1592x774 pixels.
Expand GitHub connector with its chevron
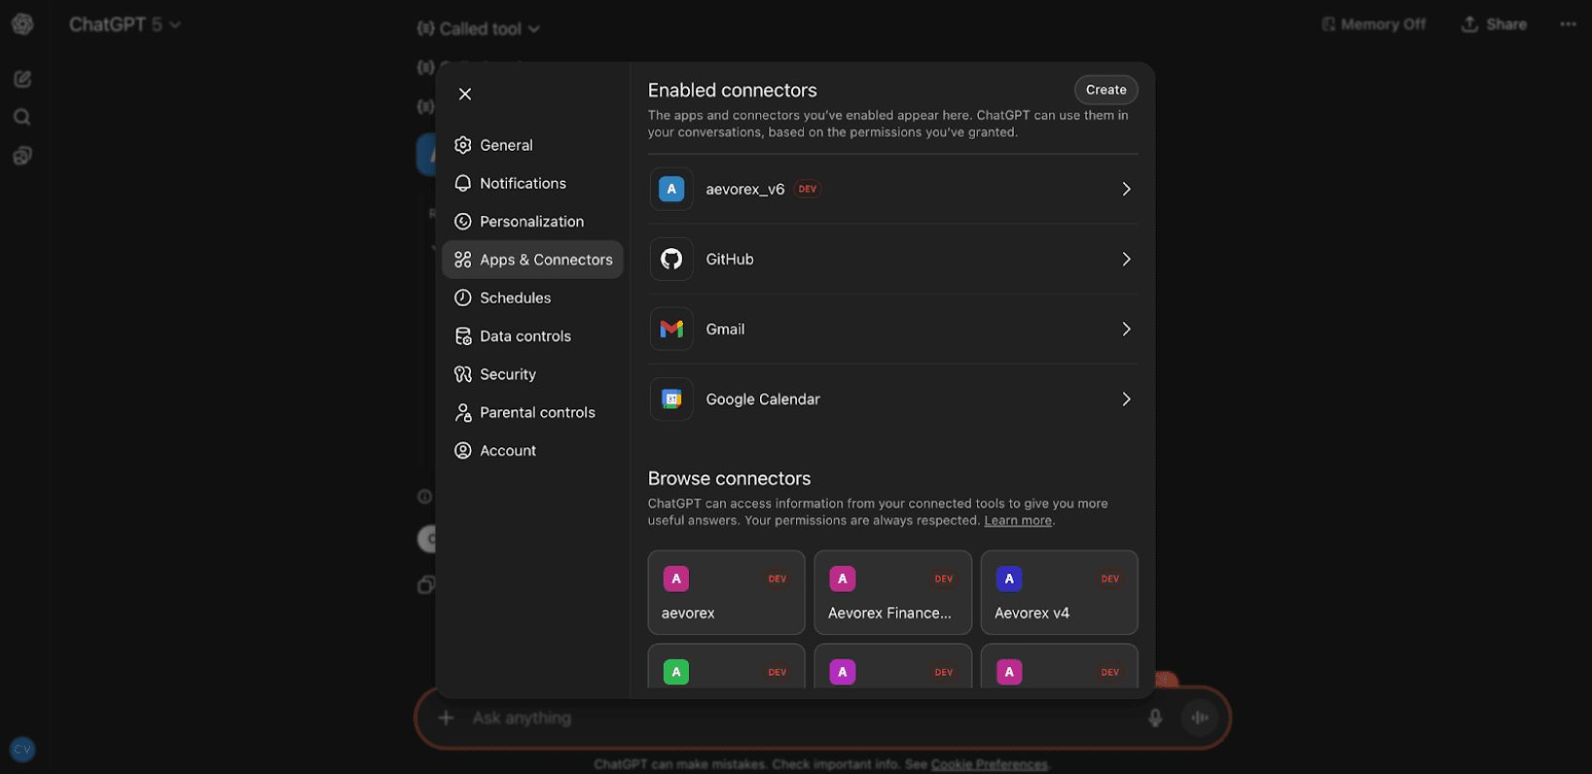point(1126,260)
